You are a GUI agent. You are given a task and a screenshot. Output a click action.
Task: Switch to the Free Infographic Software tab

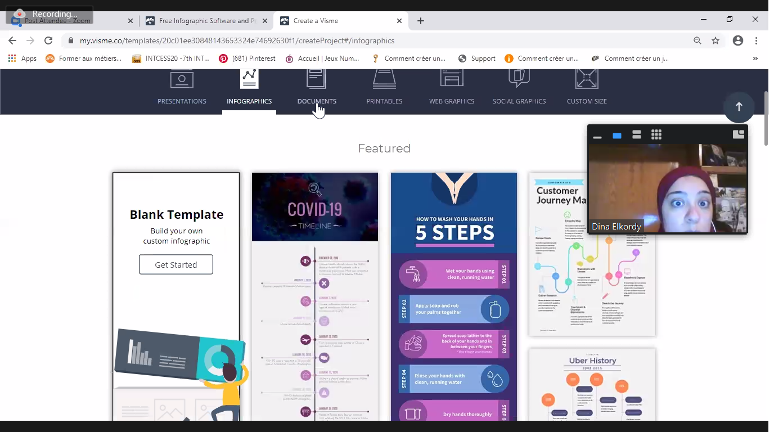[x=206, y=21]
